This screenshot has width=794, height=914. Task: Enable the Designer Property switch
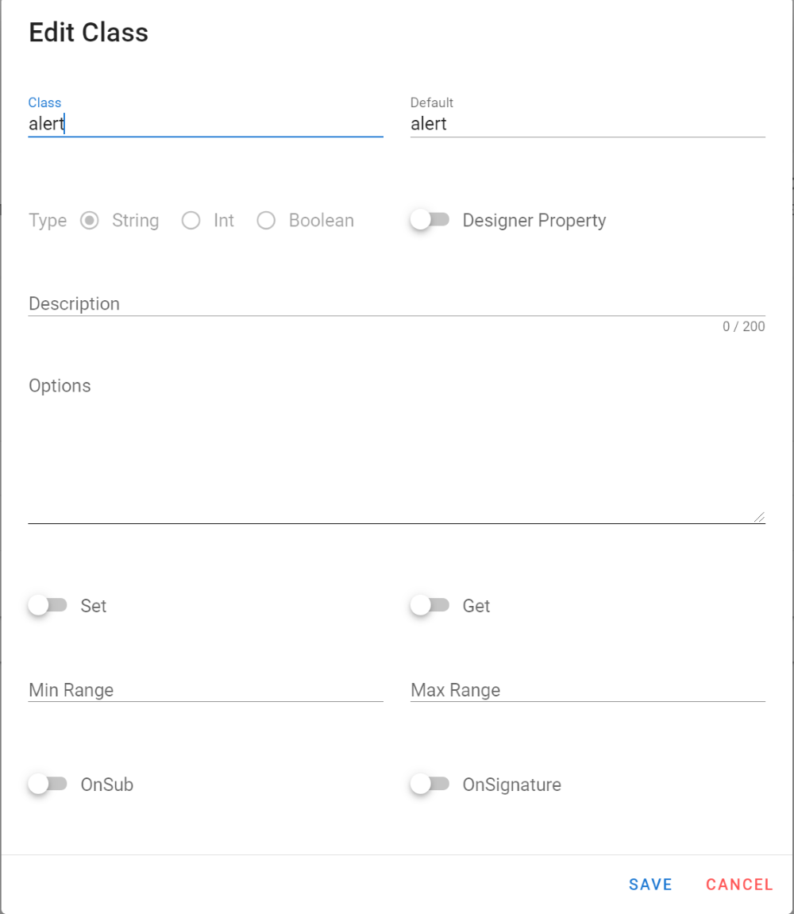click(x=430, y=220)
